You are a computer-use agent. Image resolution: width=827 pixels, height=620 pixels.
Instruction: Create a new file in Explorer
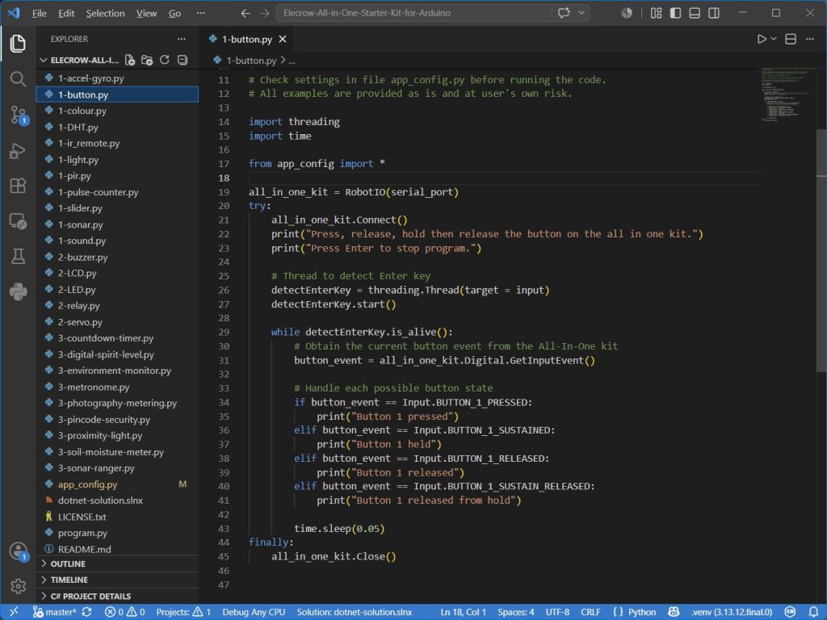130,60
